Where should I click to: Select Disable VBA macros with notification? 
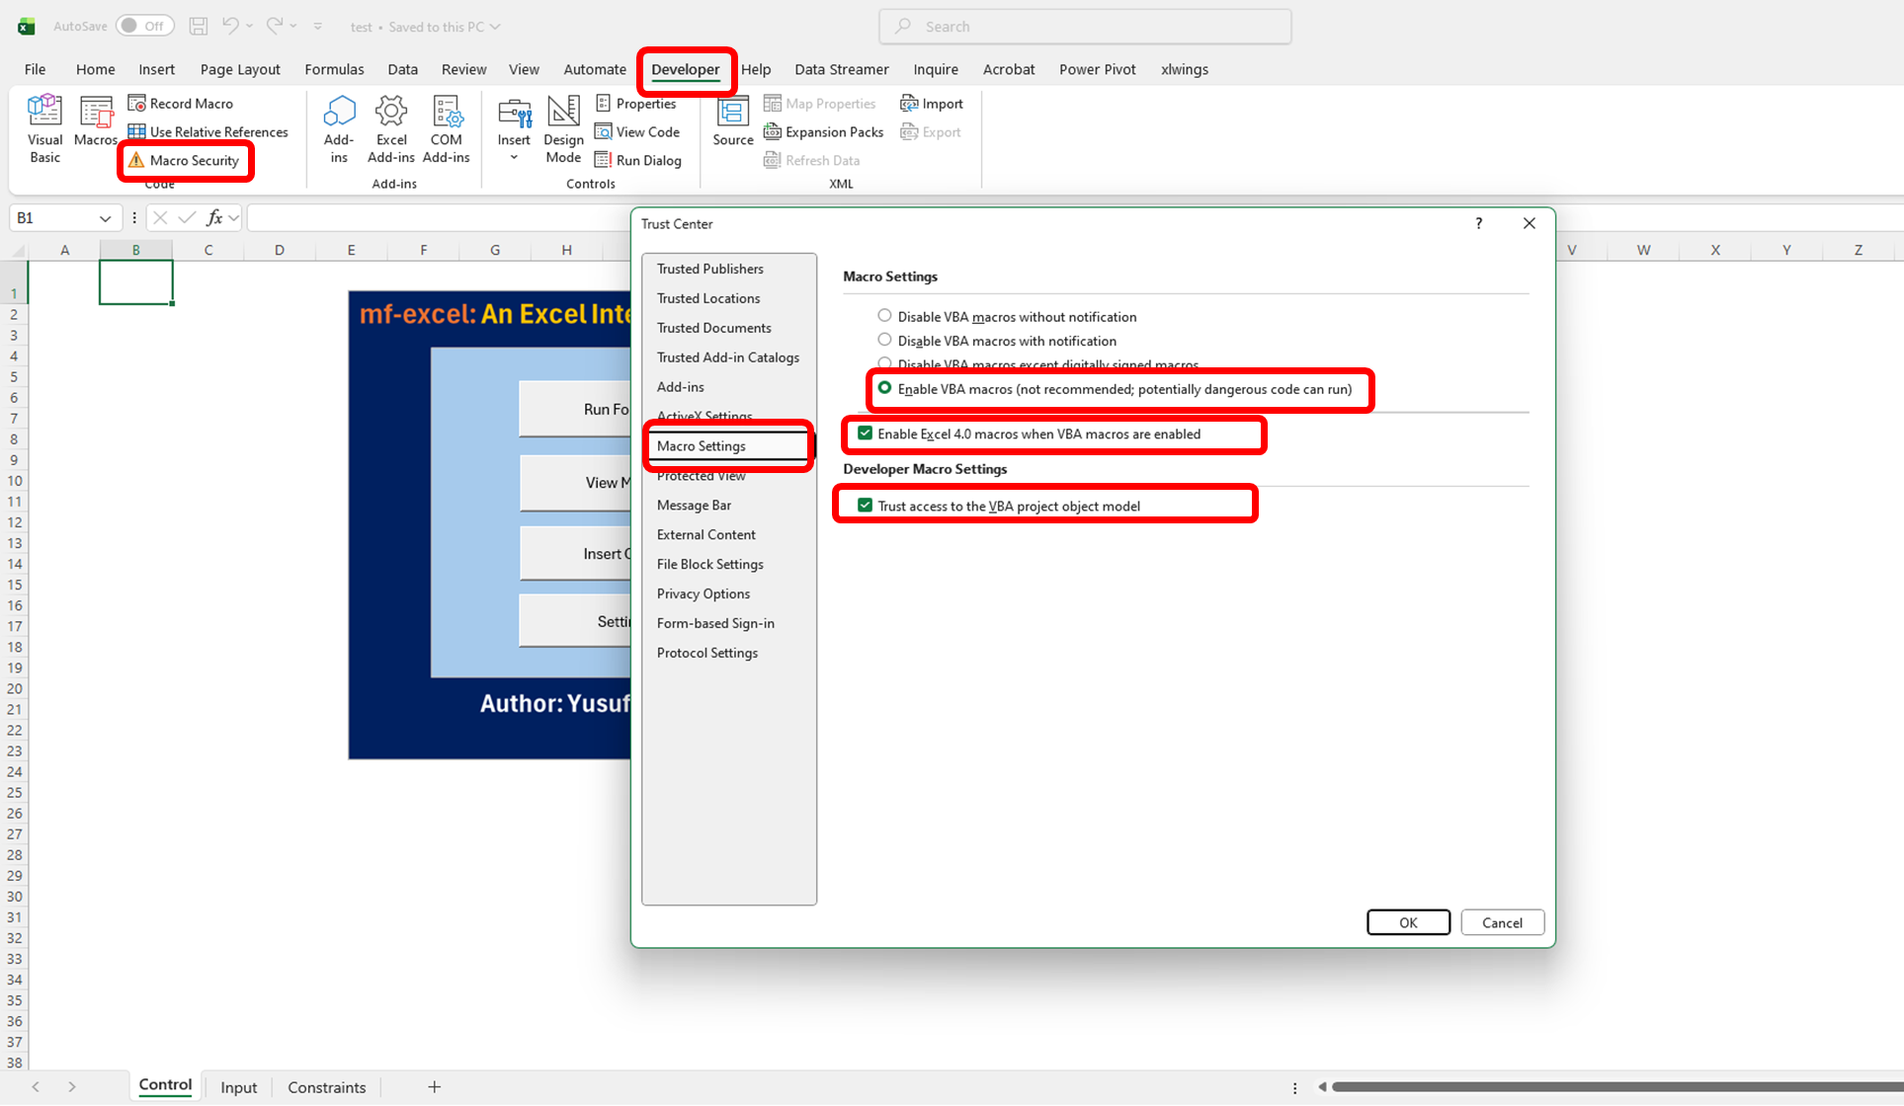884,341
